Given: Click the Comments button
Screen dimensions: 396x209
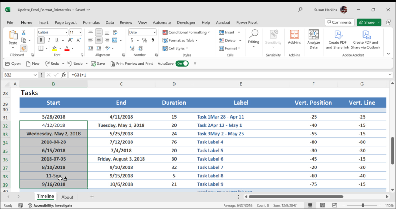Looking at the screenshot, I should pos(339,22).
